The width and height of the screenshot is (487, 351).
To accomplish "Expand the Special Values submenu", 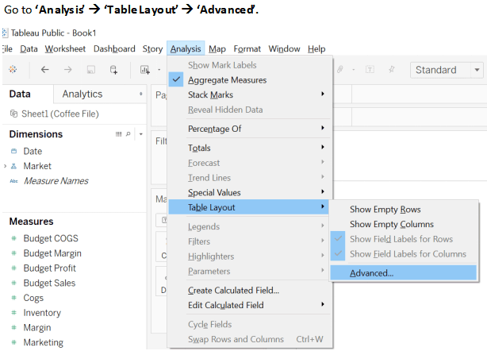I will (x=250, y=192).
